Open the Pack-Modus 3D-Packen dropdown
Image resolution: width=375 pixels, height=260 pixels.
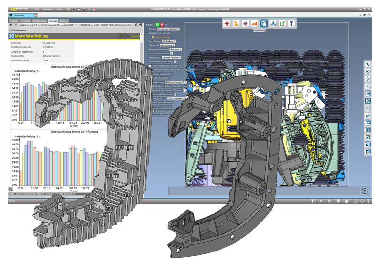pyautogui.click(x=169, y=41)
